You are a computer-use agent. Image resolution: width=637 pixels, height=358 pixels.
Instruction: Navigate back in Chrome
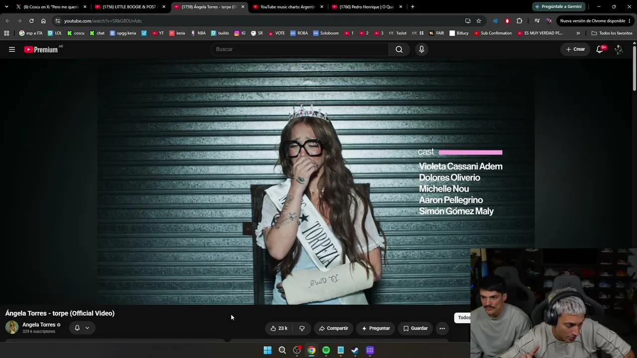[7, 21]
